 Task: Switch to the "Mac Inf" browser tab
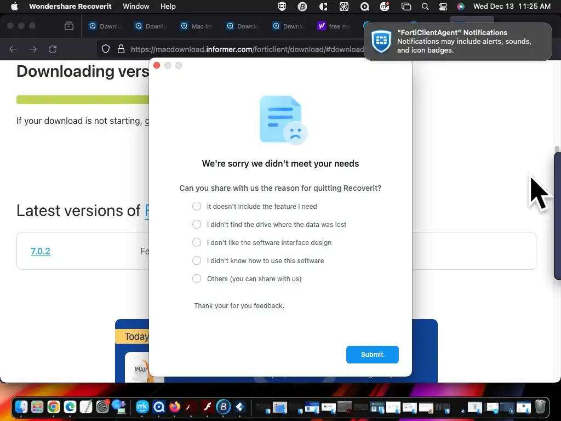[x=197, y=26]
